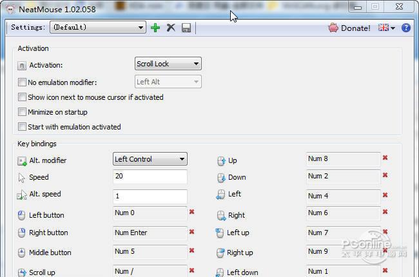Screen dimensions: 419x277
Task: Open the Activation key dropdown showing Scroll Lock
Action: [x=168, y=64]
